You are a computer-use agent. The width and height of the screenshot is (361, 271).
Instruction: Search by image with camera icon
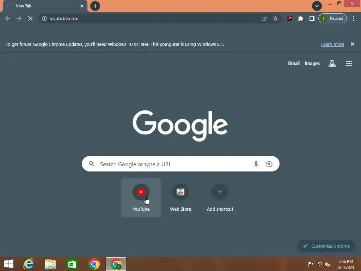(x=269, y=164)
